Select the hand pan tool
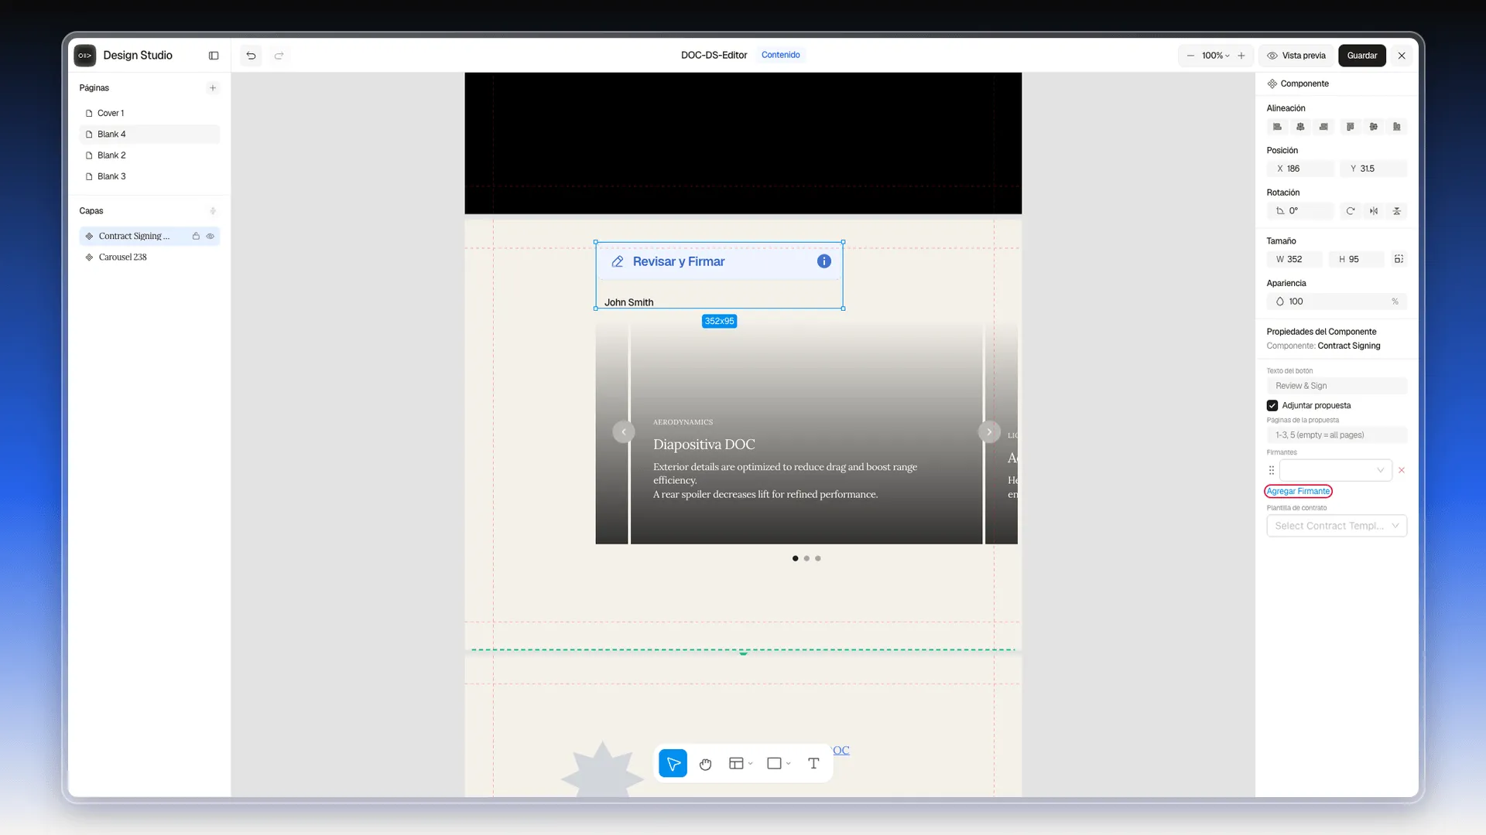Image resolution: width=1486 pixels, height=835 pixels. 705,764
